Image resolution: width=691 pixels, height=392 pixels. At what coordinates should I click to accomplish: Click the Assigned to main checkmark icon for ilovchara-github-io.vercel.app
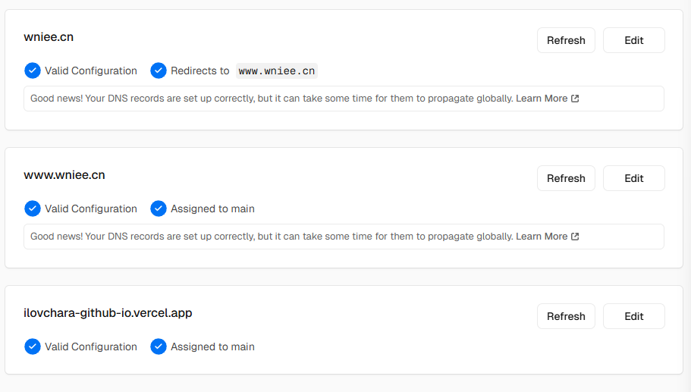[x=159, y=347]
